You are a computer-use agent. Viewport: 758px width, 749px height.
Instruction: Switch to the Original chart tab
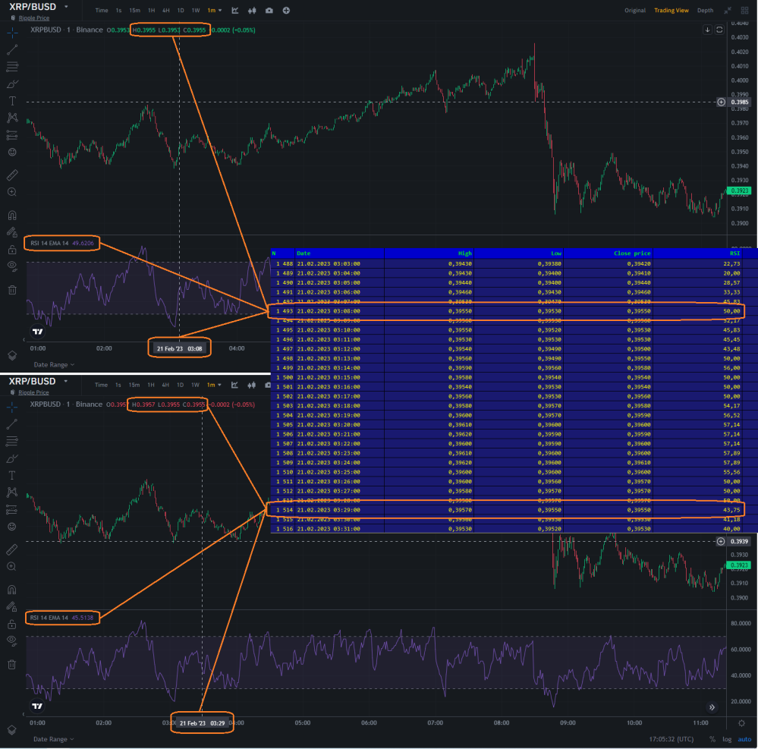pos(635,10)
